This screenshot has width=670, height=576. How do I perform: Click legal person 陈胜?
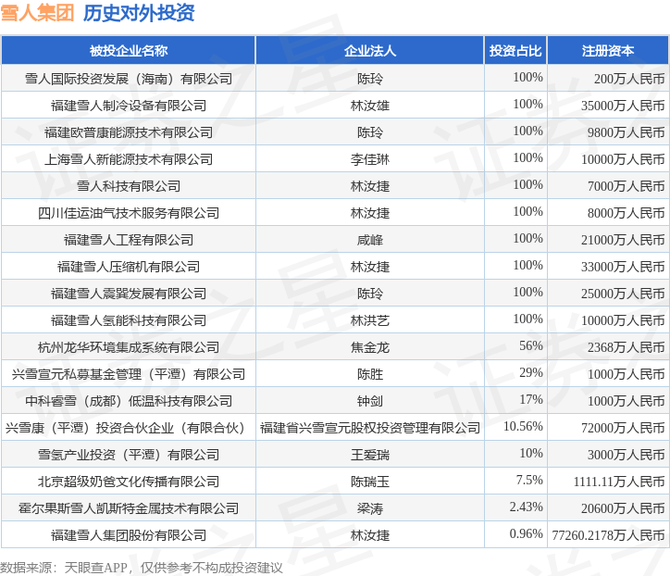[x=370, y=374]
